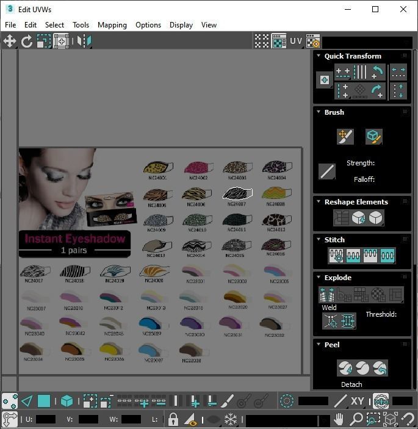This screenshot has width=418, height=429.
Task: Click Quick Peel icon
Action: (345, 368)
